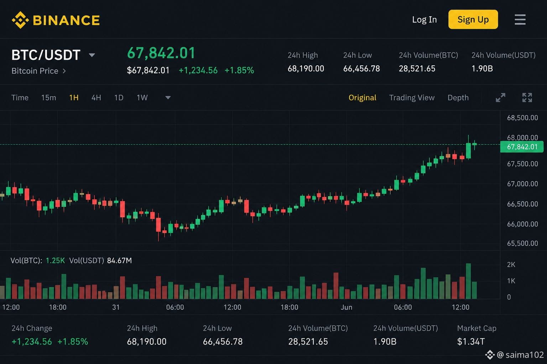Expand chart with the diagonal arrows icon
The width and height of the screenshot is (547, 364).
[500, 97]
